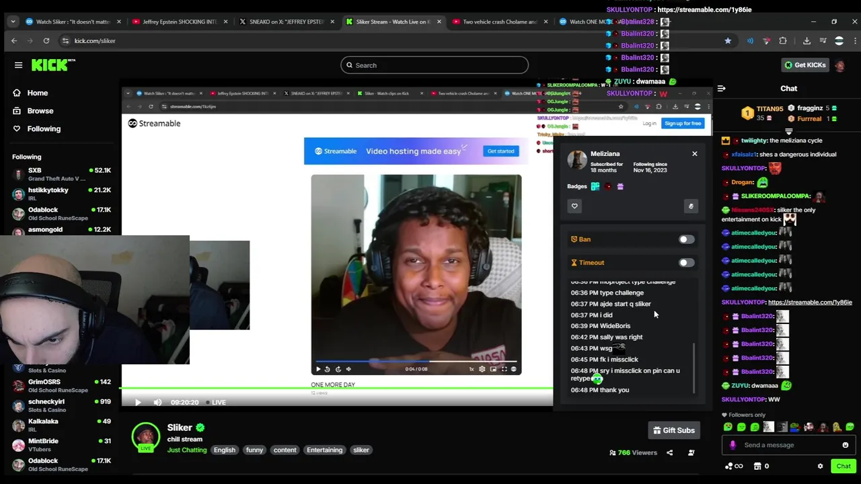
Task: Collapse the chat panel using the arrow icon
Action: 721,89
